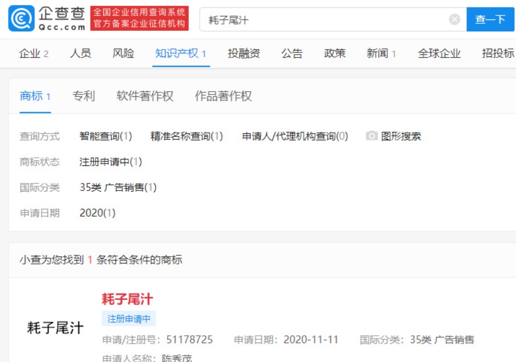Image resolution: width=516 pixels, height=362 pixels.
Task: Switch to the 专利 sub-tab
Action: [x=84, y=96]
